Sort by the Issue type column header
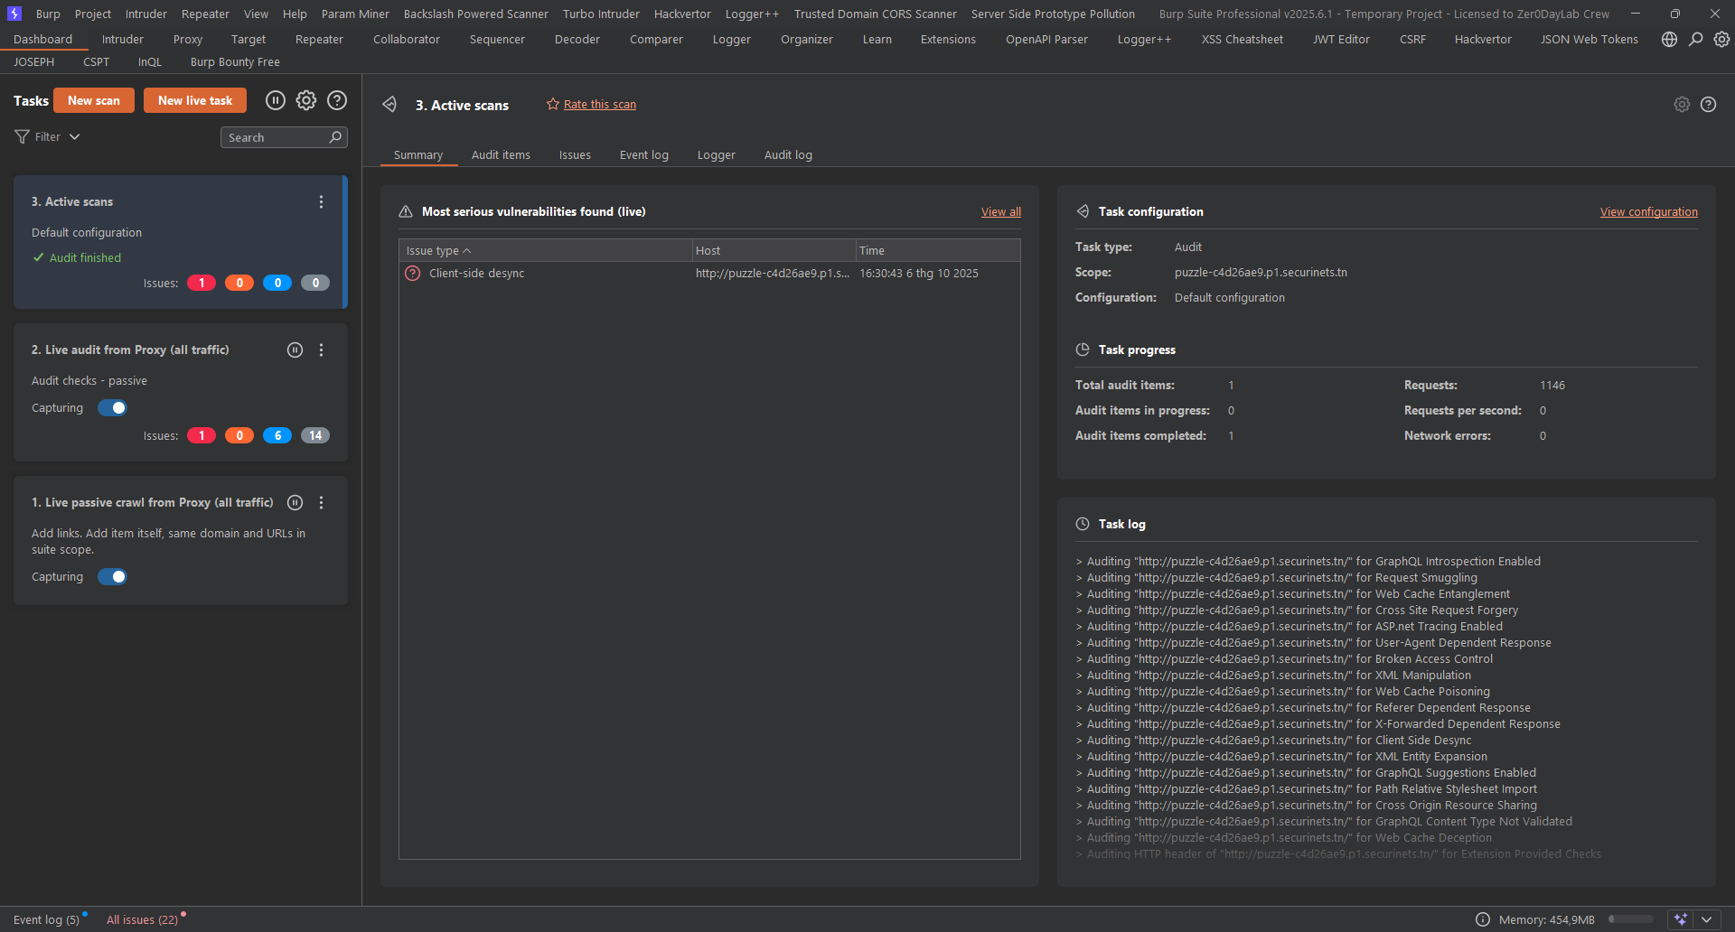This screenshot has height=932, width=1735. coord(545,251)
